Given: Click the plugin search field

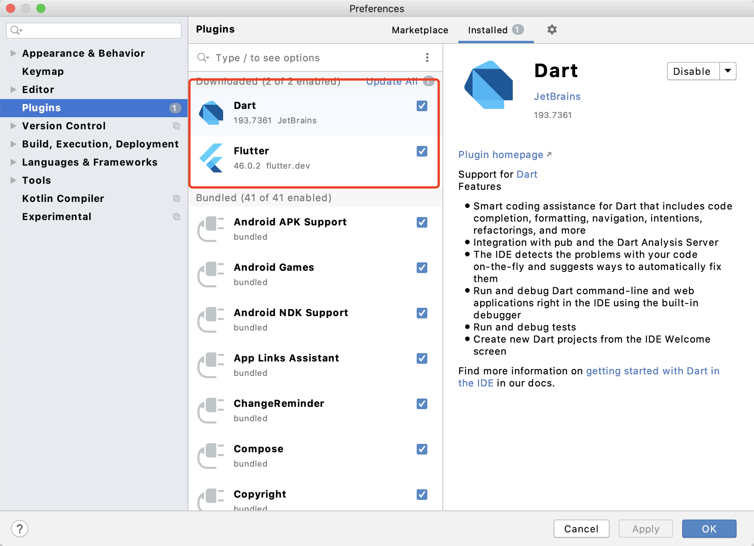Looking at the screenshot, I should tap(310, 58).
